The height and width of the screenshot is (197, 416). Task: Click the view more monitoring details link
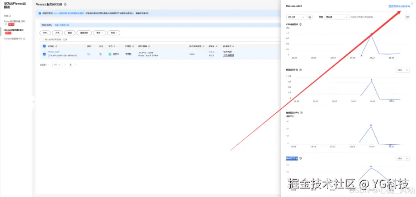pyautogui.click(x=399, y=6)
